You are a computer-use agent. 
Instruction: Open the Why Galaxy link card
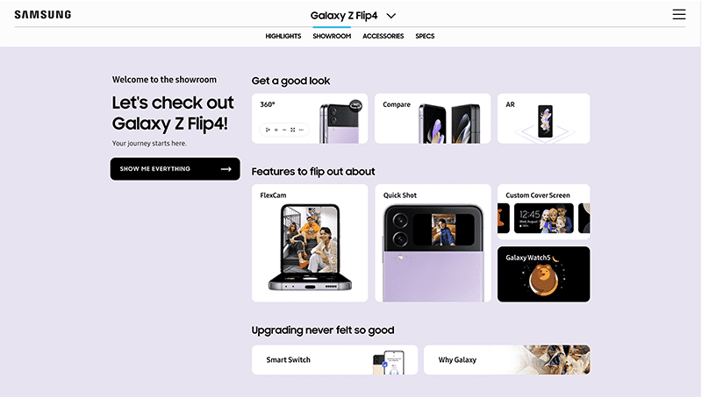[507, 360]
